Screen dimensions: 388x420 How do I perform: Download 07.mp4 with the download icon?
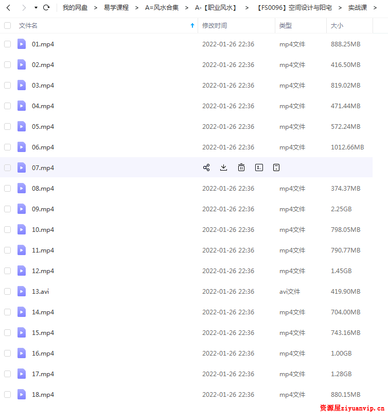223,167
